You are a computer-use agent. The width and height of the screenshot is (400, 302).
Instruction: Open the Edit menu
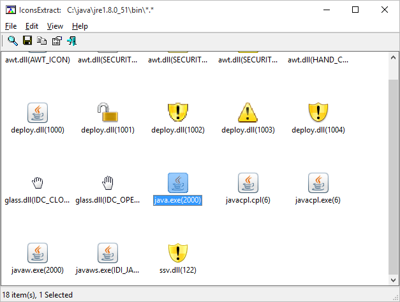pyautogui.click(x=32, y=26)
